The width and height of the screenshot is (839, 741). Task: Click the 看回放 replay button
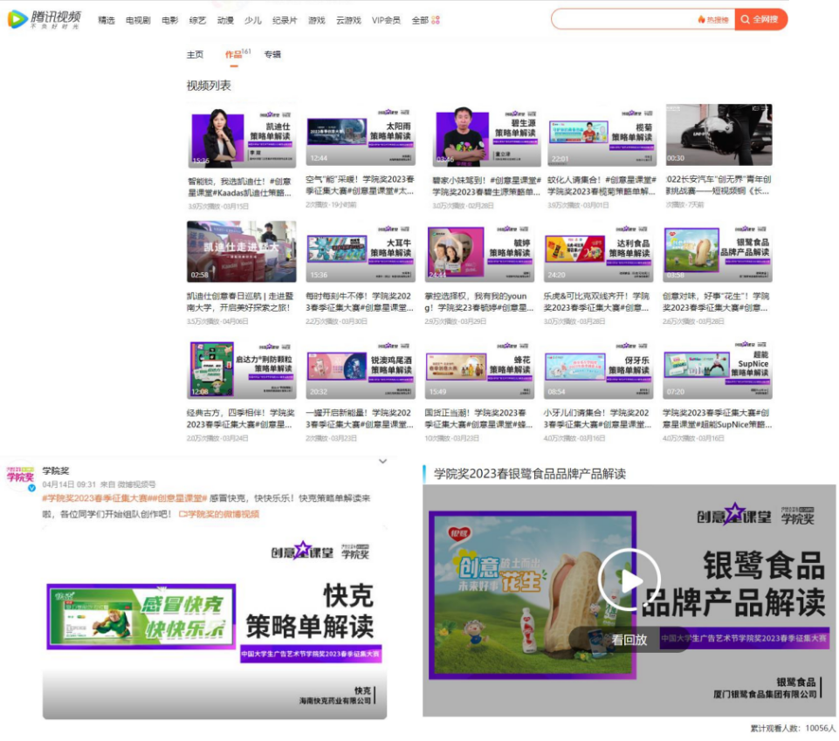[629, 640]
